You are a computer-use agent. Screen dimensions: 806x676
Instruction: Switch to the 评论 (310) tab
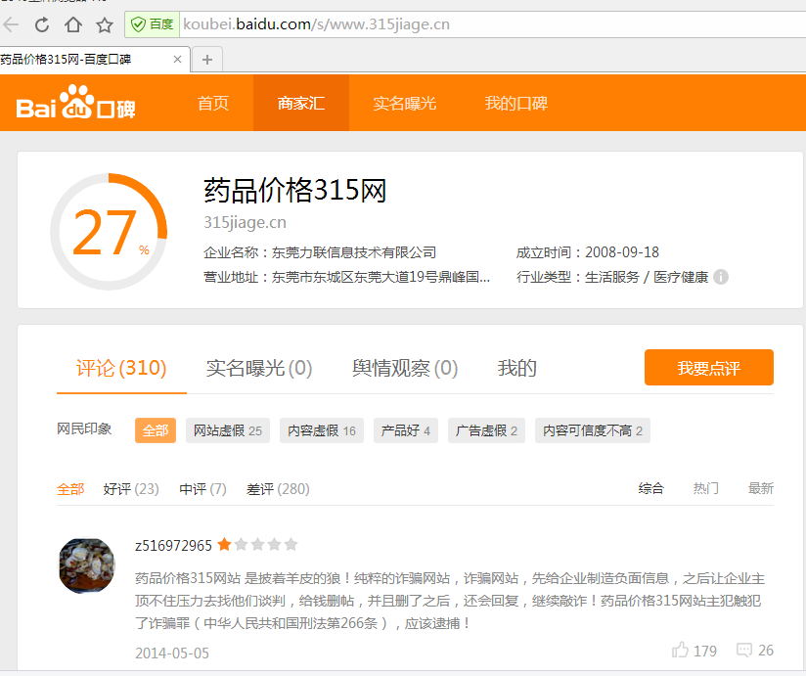[x=121, y=368]
